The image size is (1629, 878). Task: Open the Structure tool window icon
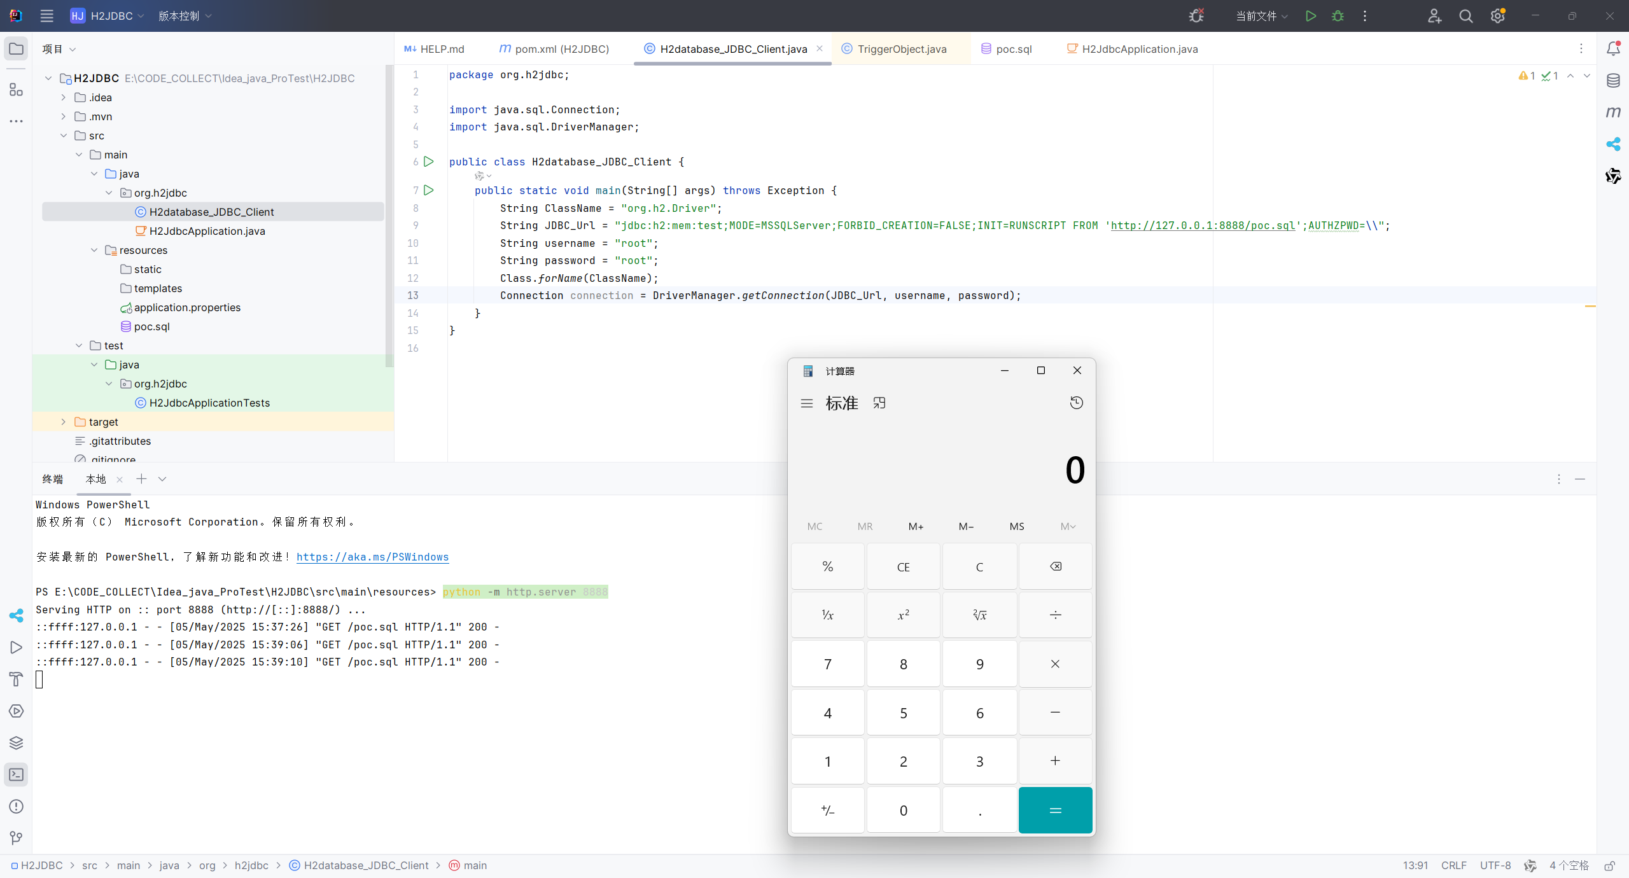pyautogui.click(x=17, y=90)
